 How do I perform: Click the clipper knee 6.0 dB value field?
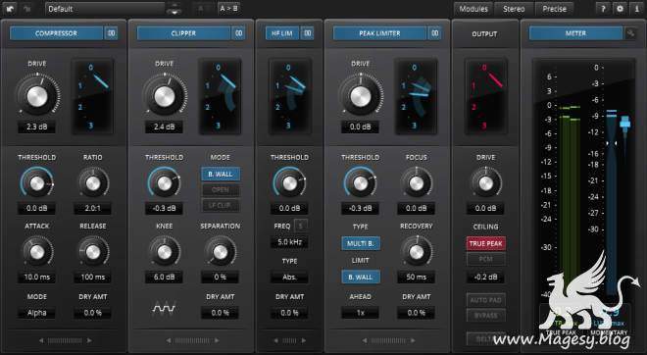click(164, 277)
